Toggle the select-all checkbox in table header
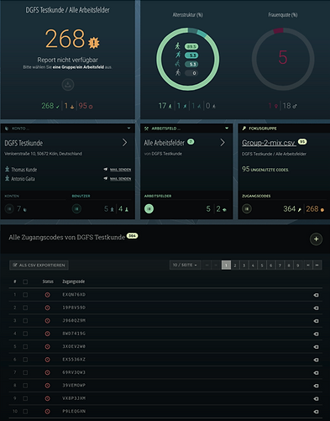The height and width of the screenshot is (421, 330). tap(25, 282)
